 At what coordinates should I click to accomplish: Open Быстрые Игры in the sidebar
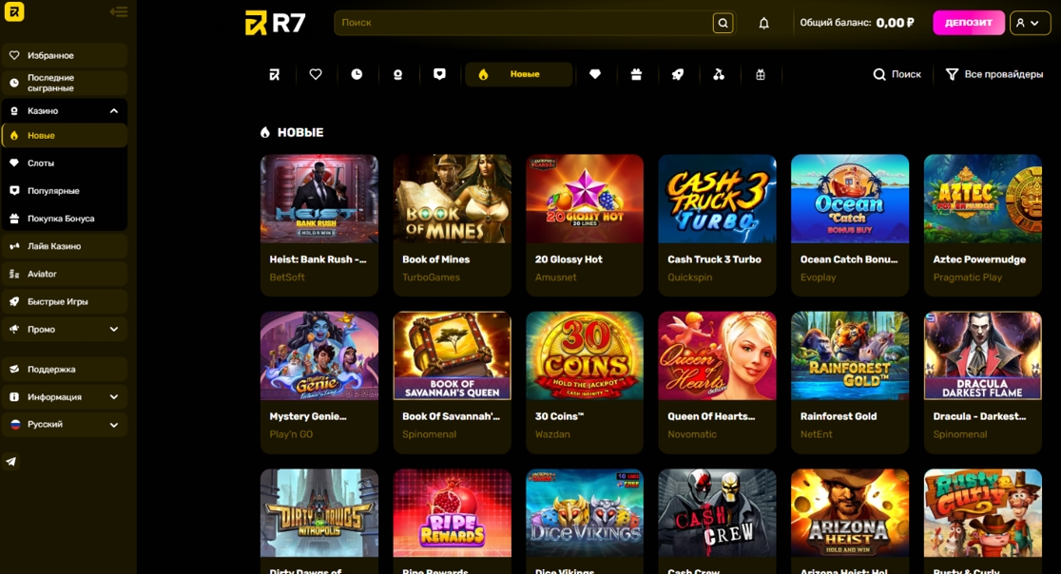(65, 301)
